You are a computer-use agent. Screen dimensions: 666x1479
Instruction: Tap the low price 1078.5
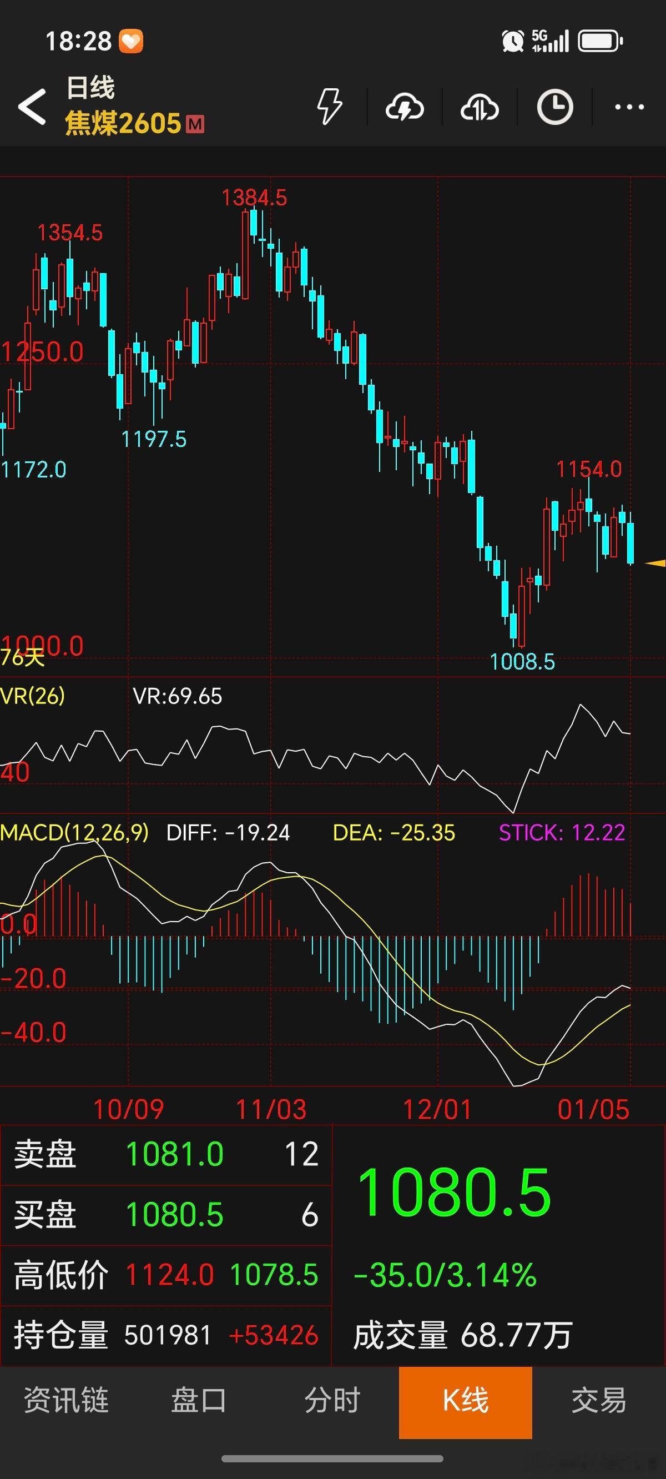tap(274, 1275)
